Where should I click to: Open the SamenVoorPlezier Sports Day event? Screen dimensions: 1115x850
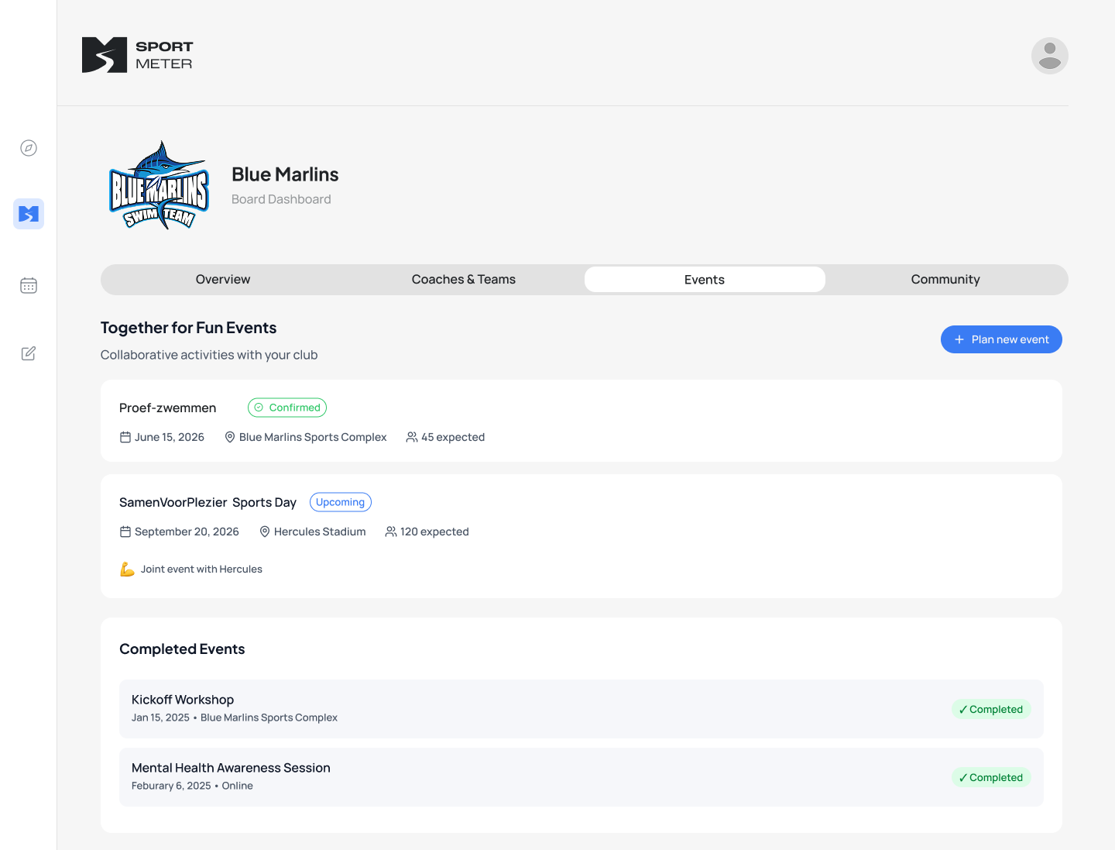click(x=208, y=502)
